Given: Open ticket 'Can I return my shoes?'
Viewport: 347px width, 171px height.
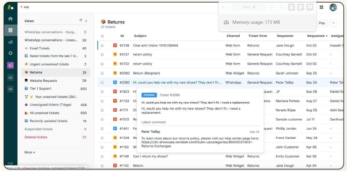Looking at the screenshot, I should point(150,156).
